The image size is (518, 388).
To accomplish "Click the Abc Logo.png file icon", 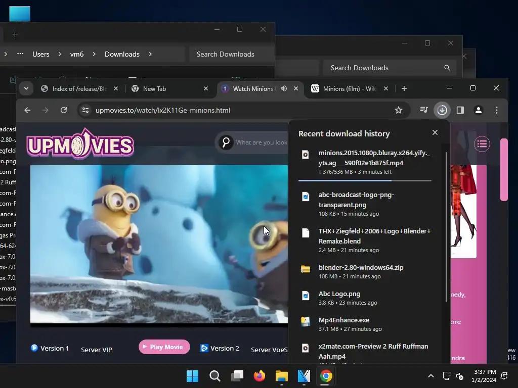I will (x=306, y=295).
